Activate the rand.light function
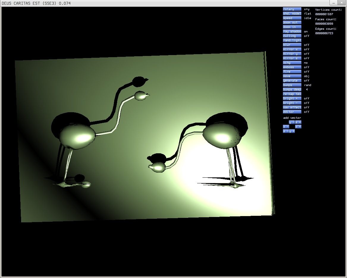Screen dimensions: 347x278 coord(291,40)
